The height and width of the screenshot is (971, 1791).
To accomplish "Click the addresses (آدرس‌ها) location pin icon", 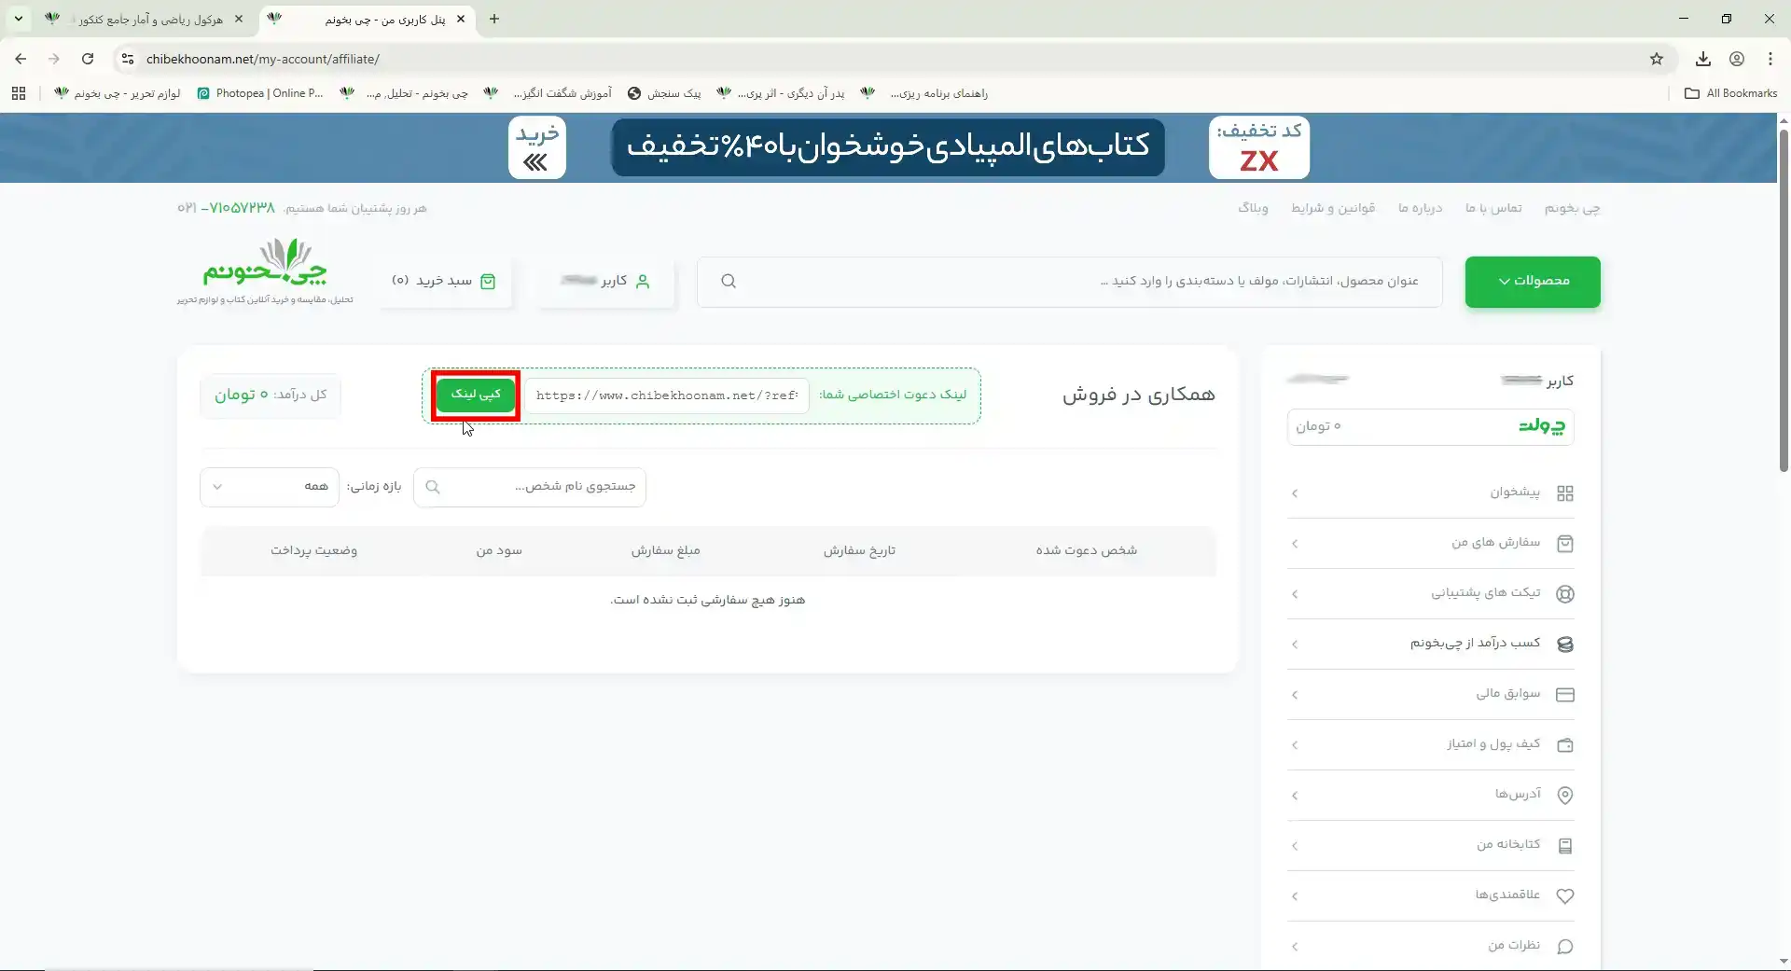I will coord(1565,796).
